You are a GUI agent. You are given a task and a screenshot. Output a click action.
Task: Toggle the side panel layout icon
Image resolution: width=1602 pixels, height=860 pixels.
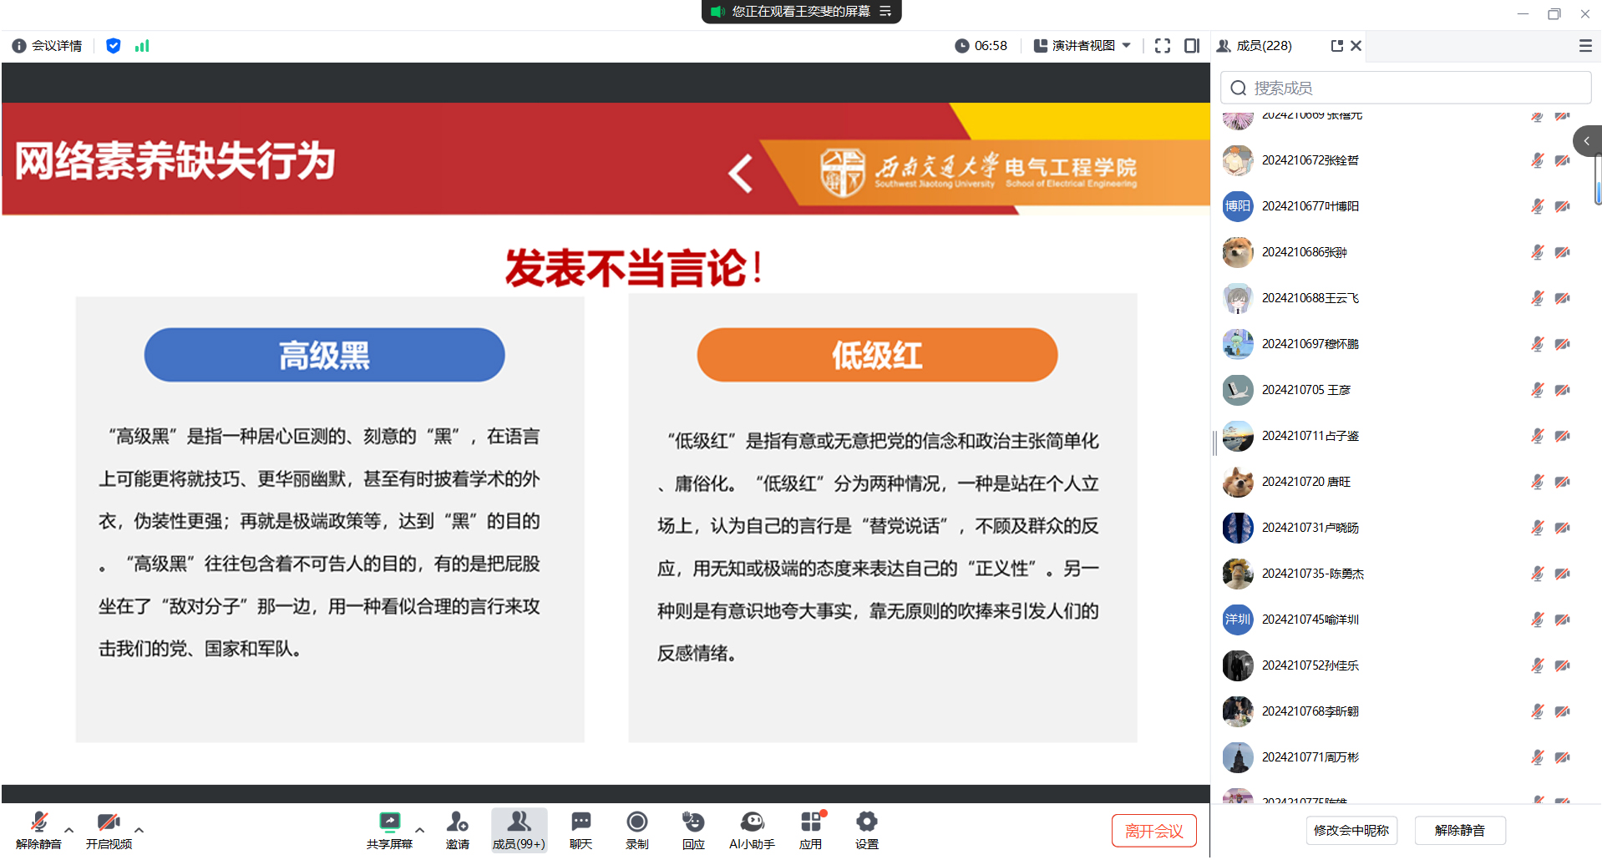click(x=1192, y=46)
